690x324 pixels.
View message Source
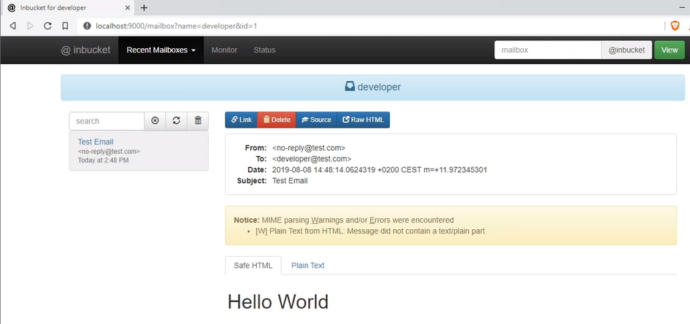coord(315,120)
